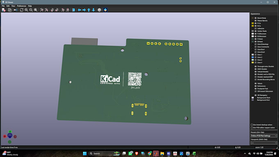Redraw view refresh icon
This screenshot has height=157, width=279.
[21, 10]
